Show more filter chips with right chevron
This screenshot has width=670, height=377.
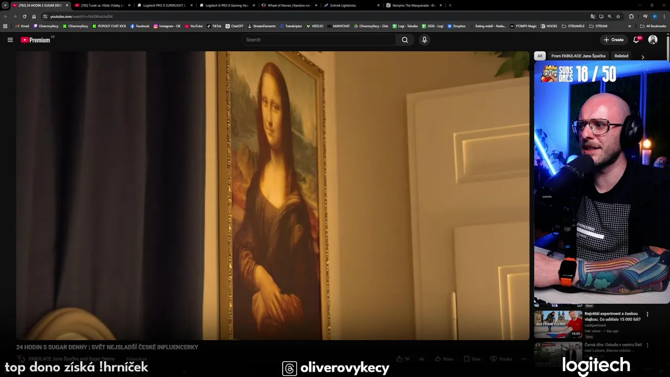coord(643,57)
